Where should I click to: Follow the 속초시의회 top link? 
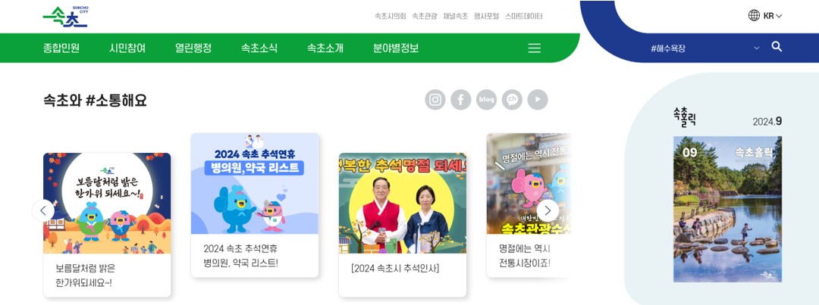391,16
